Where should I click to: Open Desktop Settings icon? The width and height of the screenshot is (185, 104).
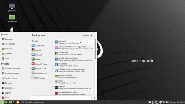[56, 76]
